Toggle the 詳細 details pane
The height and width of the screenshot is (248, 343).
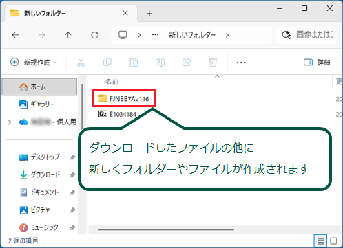(x=317, y=62)
